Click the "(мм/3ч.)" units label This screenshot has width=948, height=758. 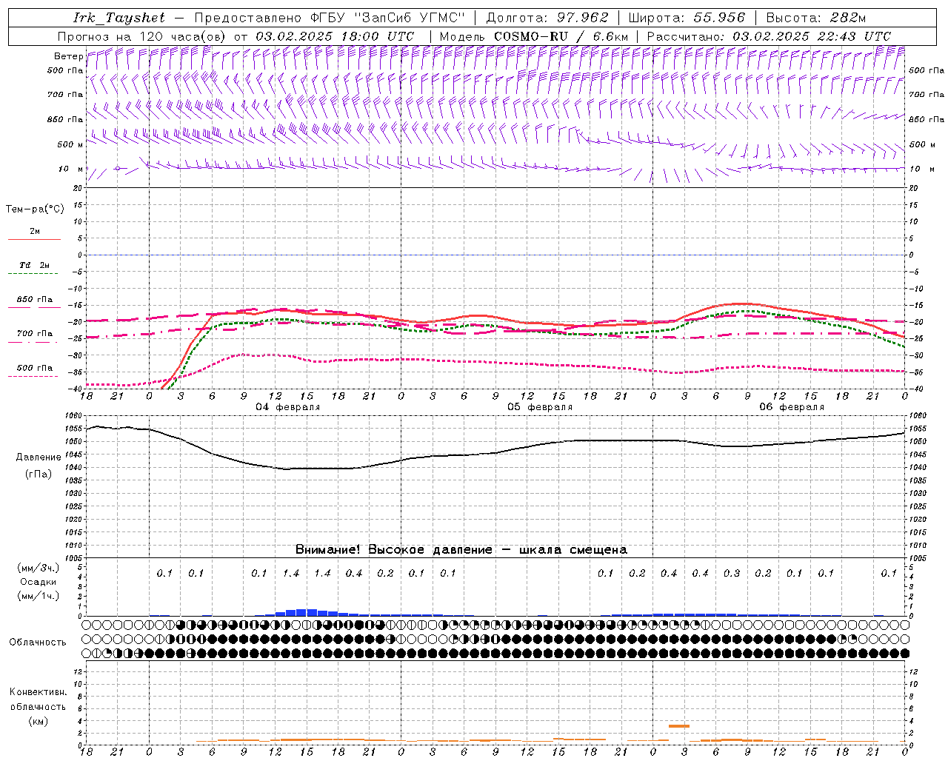click(39, 568)
